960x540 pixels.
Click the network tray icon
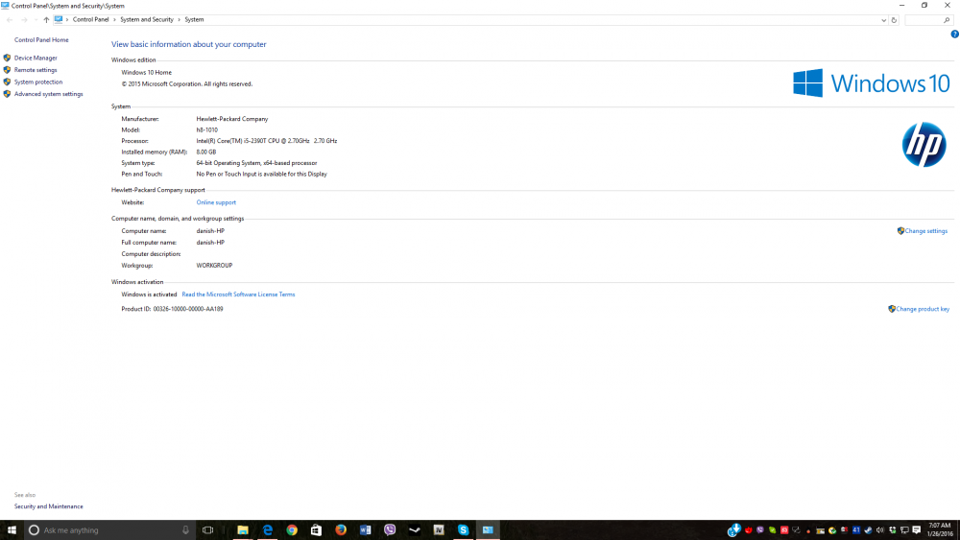point(904,530)
